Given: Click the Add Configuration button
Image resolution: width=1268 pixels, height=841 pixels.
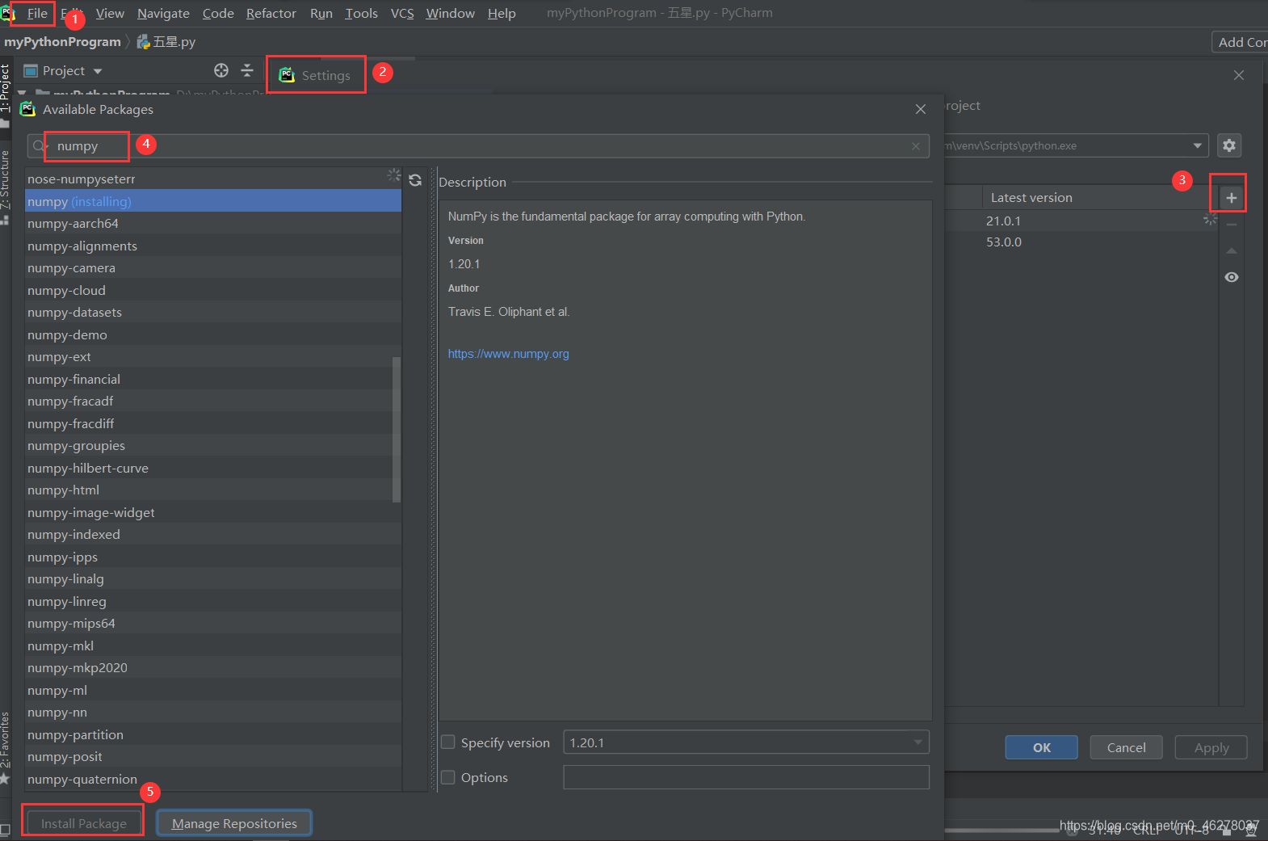Looking at the screenshot, I should (1241, 42).
